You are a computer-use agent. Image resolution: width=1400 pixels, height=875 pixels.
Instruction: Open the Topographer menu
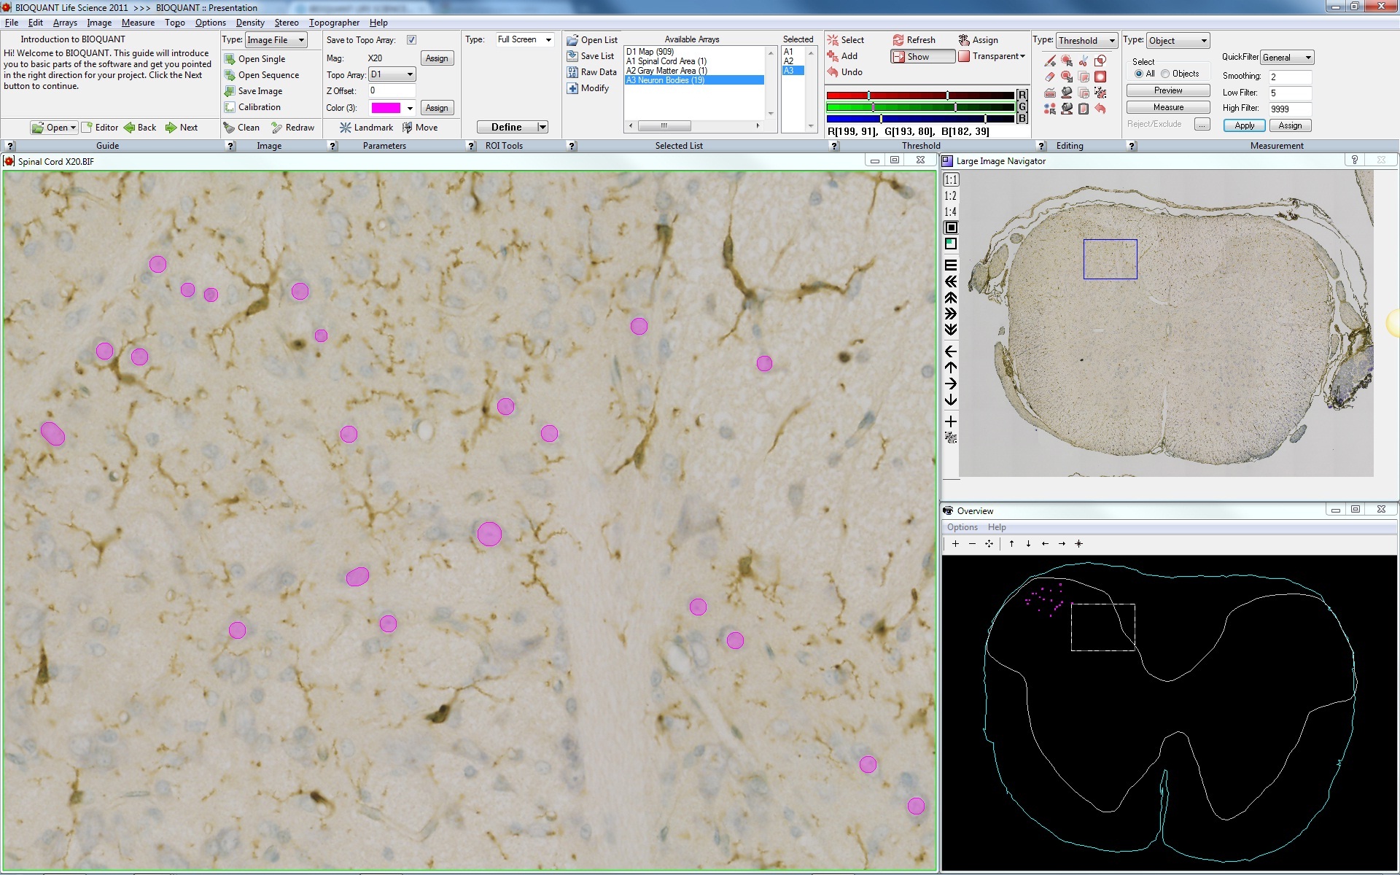pos(334,23)
